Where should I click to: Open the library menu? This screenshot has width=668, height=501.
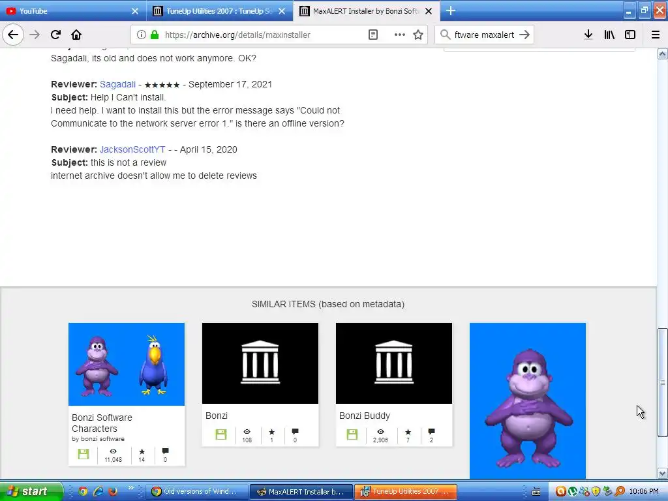[x=609, y=35]
